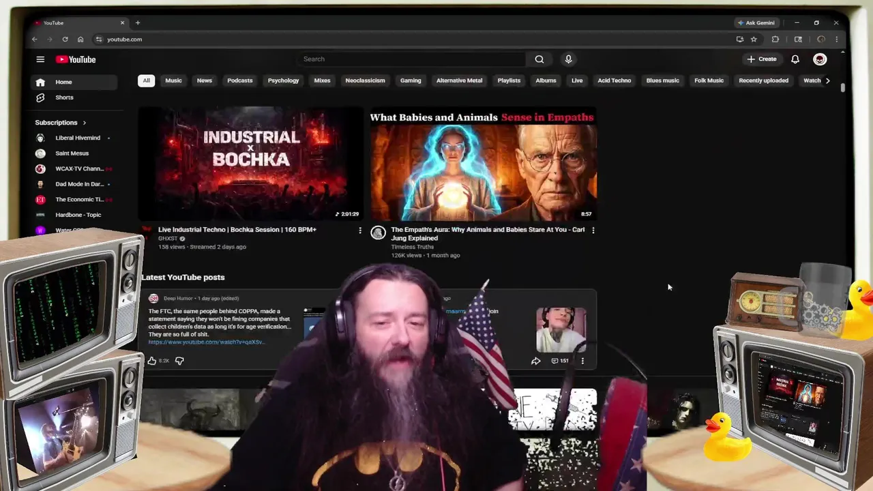The width and height of the screenshot is (873, 491).
Task: Open Saint Mesus subscription
Action: (x=76, y=153)
